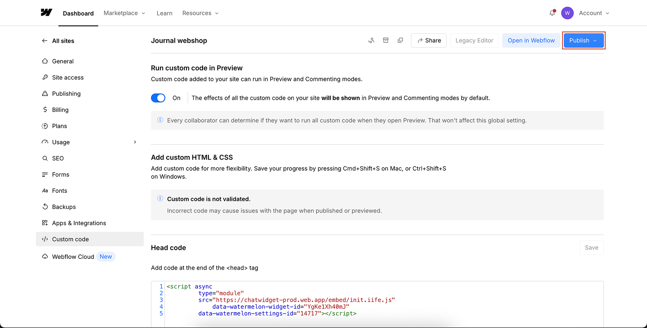This screenshot has width=647, height=328.
Task: Click the purple W account avatar
Action: click(567, 13)
